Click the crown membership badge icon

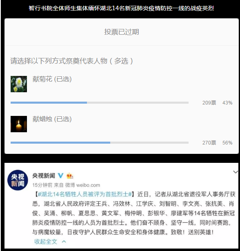coord(70,176)
